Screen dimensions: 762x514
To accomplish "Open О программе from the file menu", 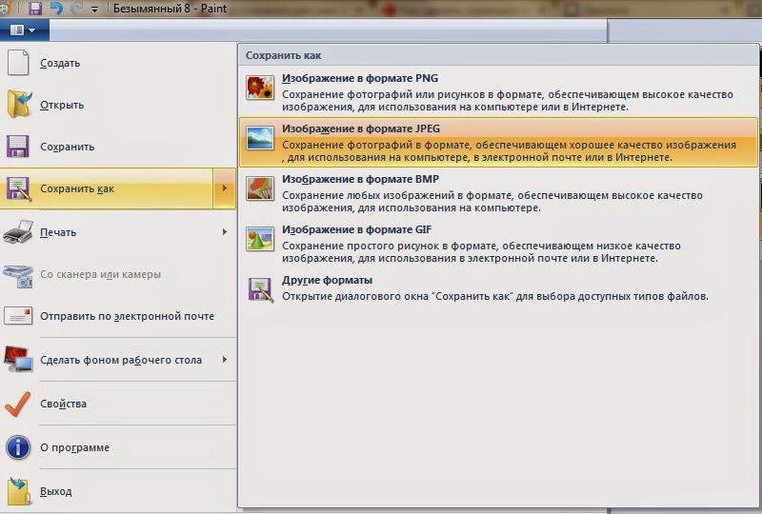I will [x=118, y=447].
